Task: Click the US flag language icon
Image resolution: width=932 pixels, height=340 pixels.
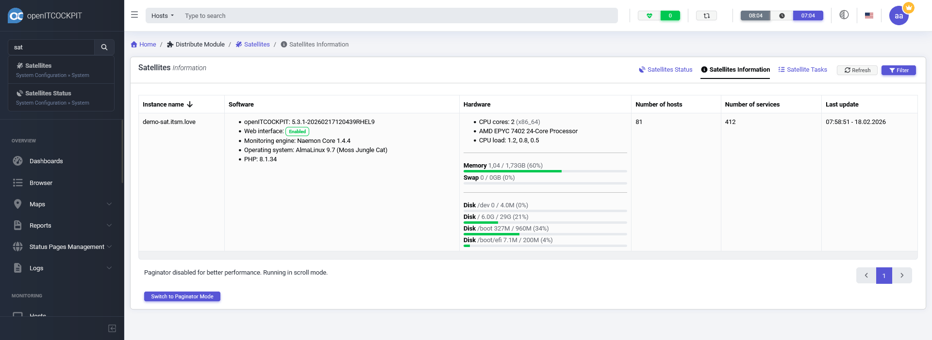Action: pyautogui.click(x=869, y=15)
